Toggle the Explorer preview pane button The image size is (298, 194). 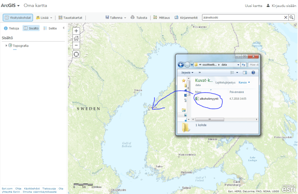pyautogui.click(x=245, y=72)
